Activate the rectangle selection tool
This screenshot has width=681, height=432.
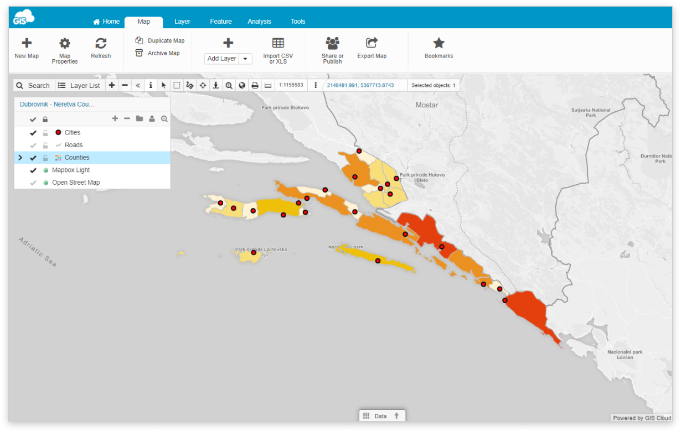pyautogui.click(x=176, y=85)
